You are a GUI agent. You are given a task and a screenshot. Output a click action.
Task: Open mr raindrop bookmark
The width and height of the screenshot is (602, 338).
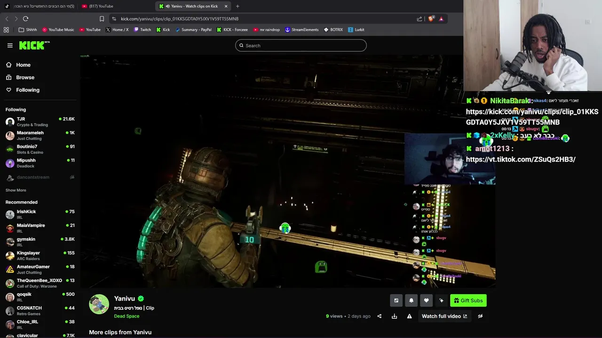[266, 30]
